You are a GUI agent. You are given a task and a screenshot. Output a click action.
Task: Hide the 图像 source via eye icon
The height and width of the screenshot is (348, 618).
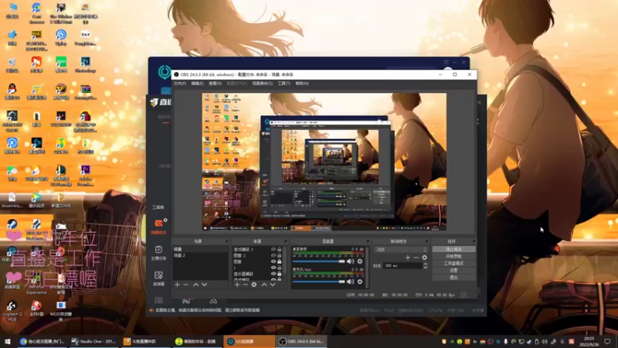coord(273,261)
